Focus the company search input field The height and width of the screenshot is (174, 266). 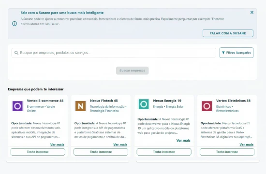(x=114, y=53)
